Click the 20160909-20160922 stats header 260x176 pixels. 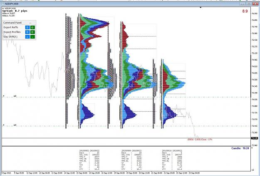(x=131, y=151)
